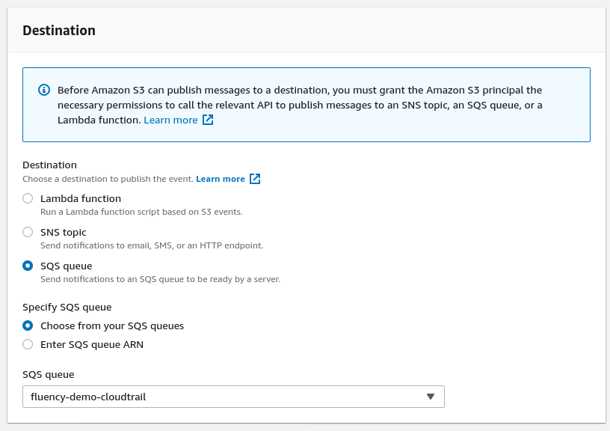Viewport: 610px width, 431px height.
Task: Choose the 'Choose from your SQS queues' radio
Action: [28, 325]
